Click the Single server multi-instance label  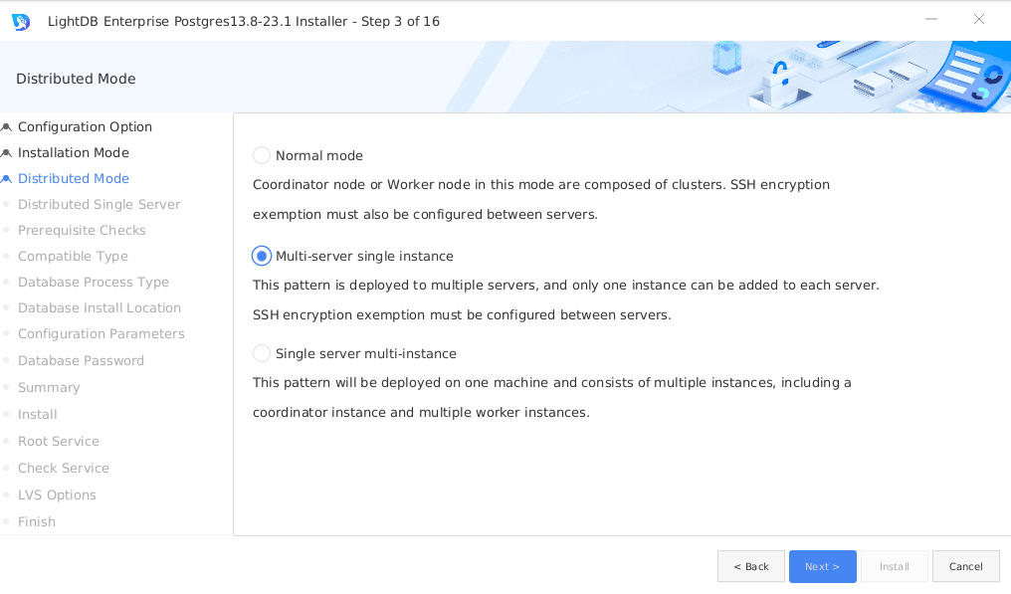pyautogui.click(x=365, y=353)
